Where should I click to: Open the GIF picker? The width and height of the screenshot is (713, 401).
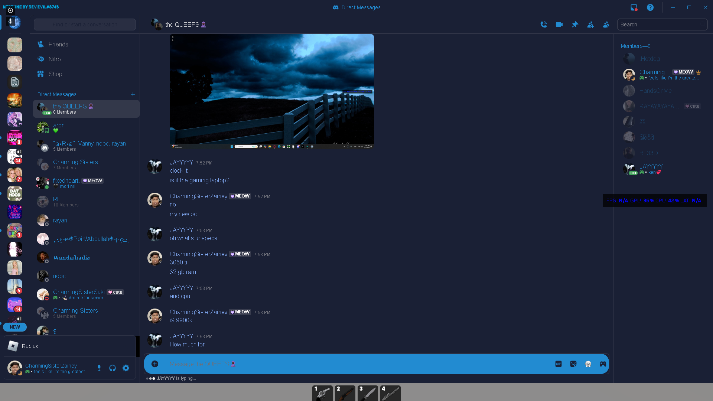pos(559,364)
